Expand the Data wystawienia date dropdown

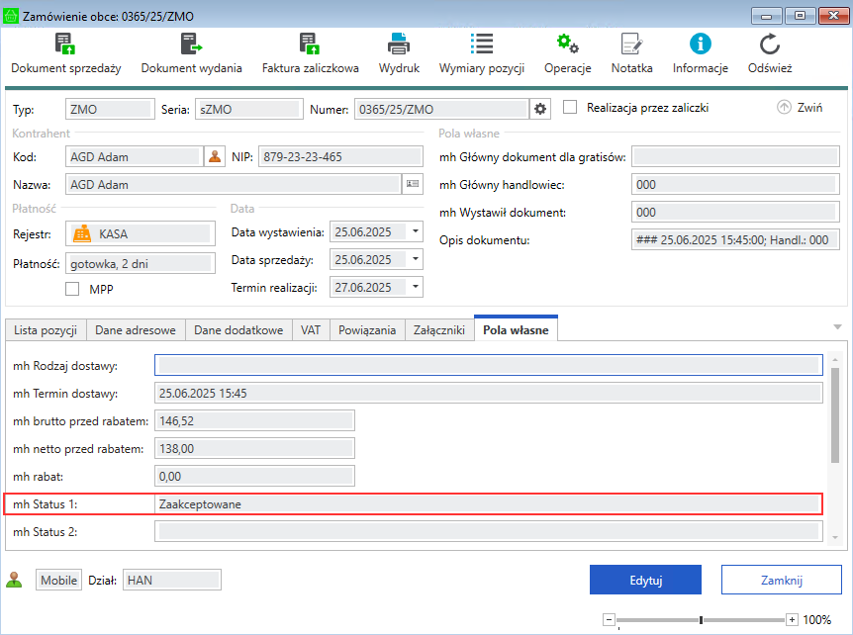pos(415,232)
